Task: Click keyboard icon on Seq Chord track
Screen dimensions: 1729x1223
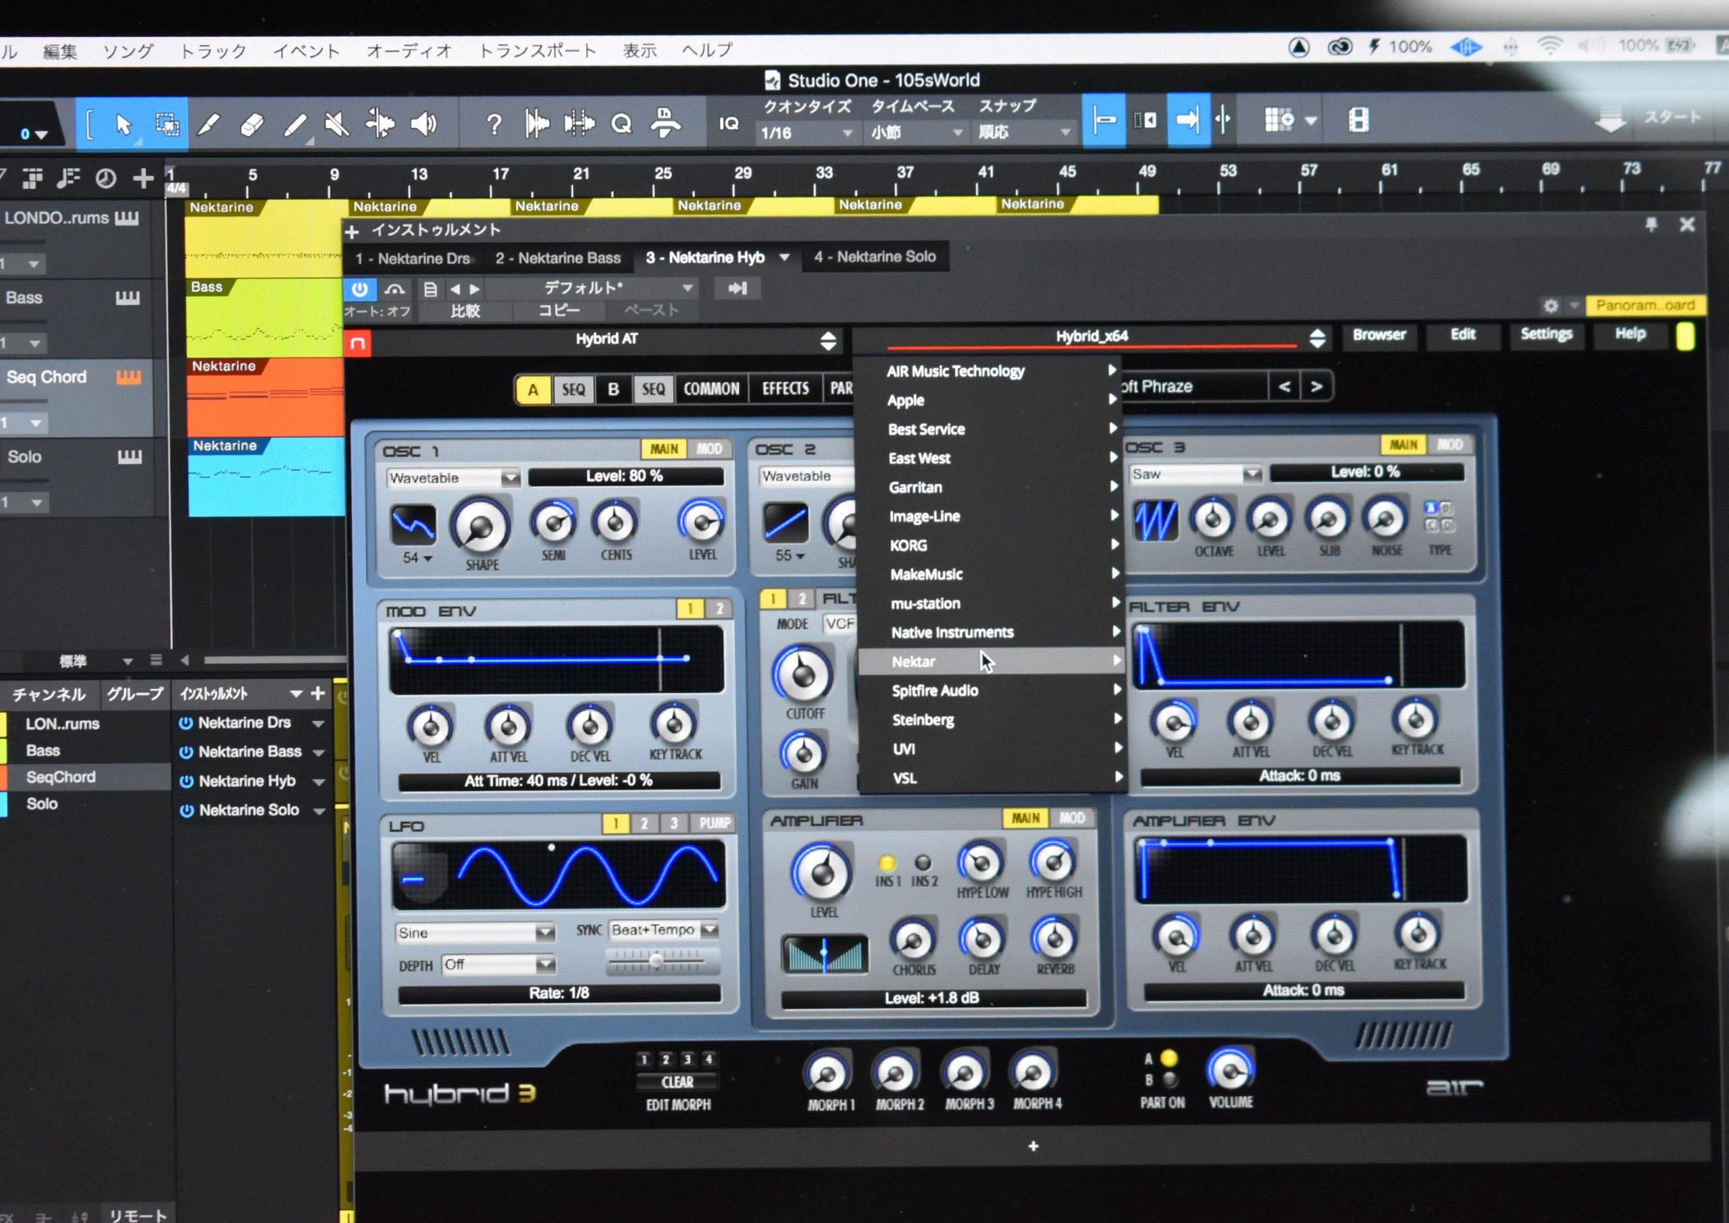Action: (x=128, y=377)
